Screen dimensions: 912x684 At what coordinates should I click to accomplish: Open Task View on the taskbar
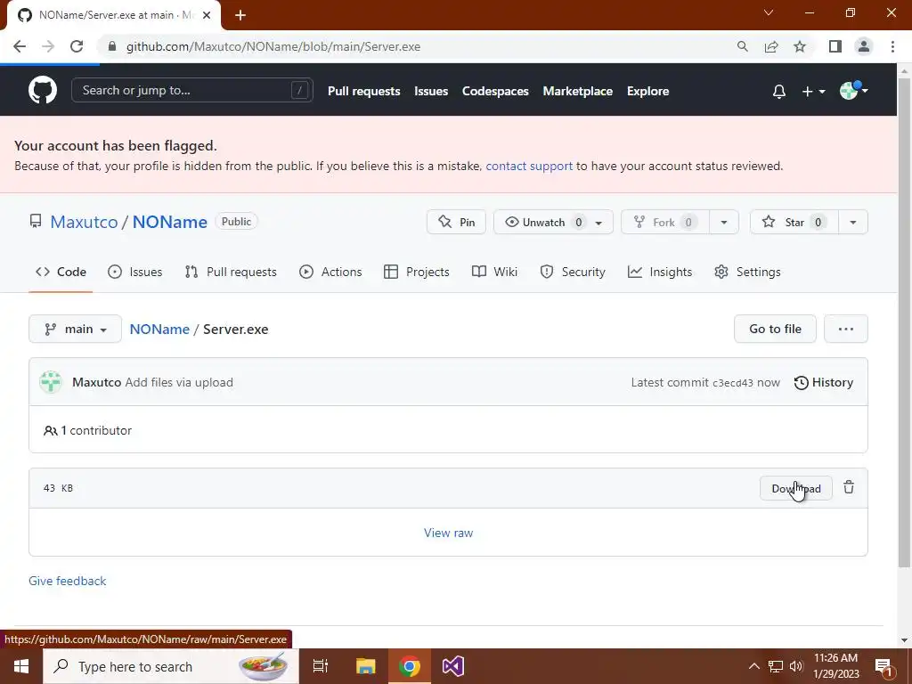[321, 666]
